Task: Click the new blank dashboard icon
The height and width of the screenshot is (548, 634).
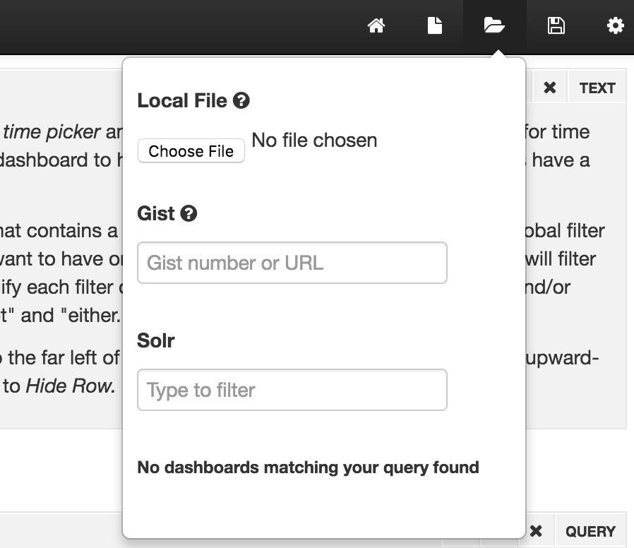Action: tap(435, 26)
